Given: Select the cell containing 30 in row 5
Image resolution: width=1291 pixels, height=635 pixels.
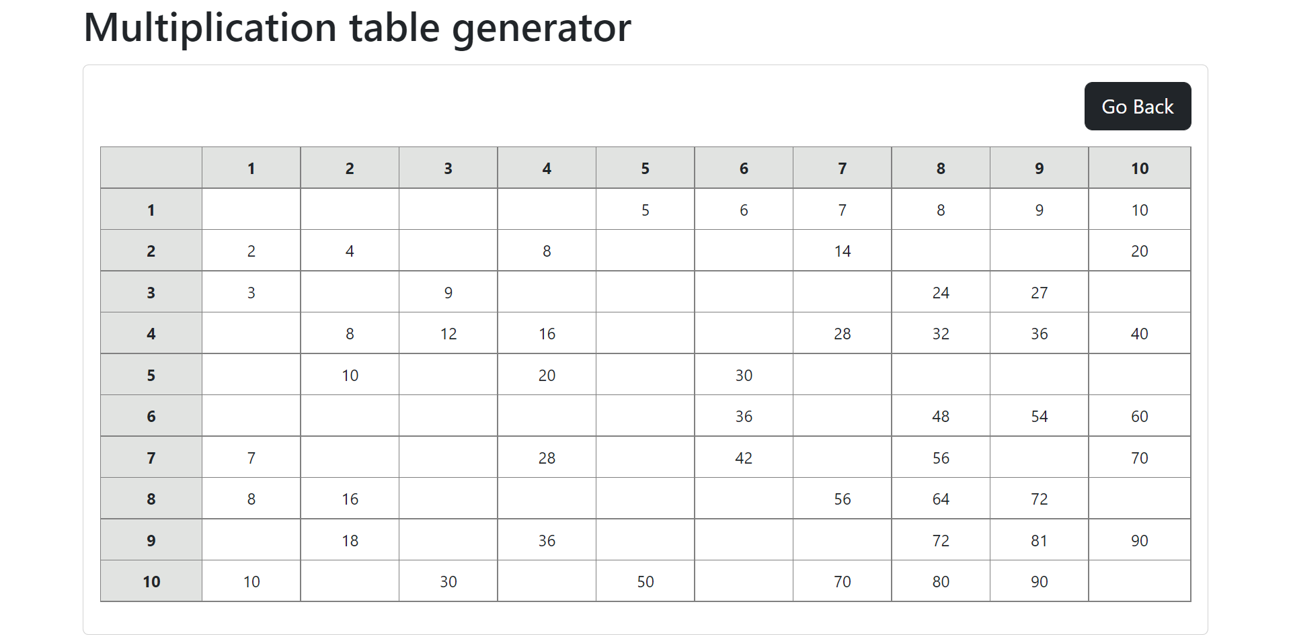Looking at the screenshot, I should click(x=744, y=375).
